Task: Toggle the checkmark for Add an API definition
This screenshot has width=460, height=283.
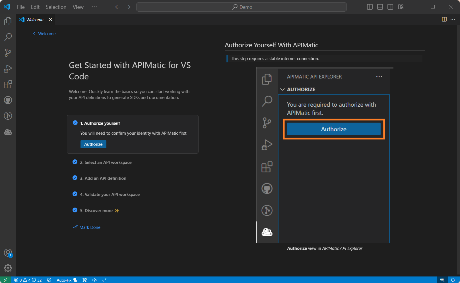Action: [75, 178]
